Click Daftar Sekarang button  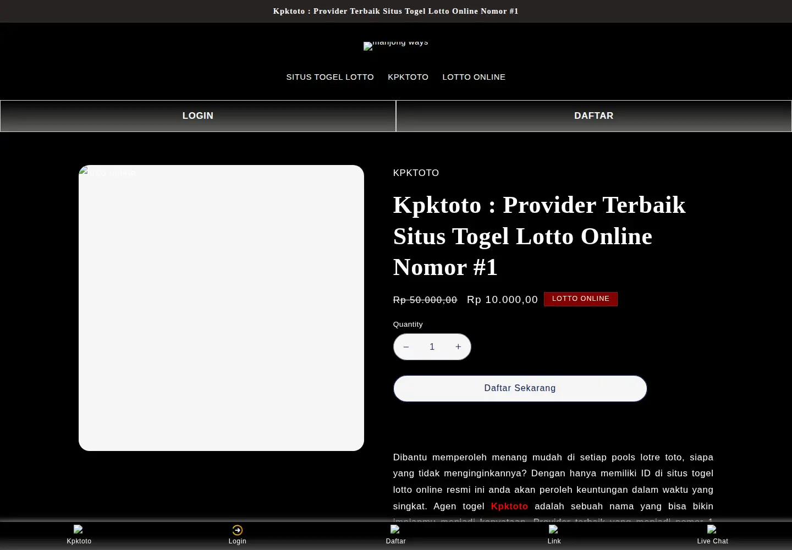click(520, 388)
